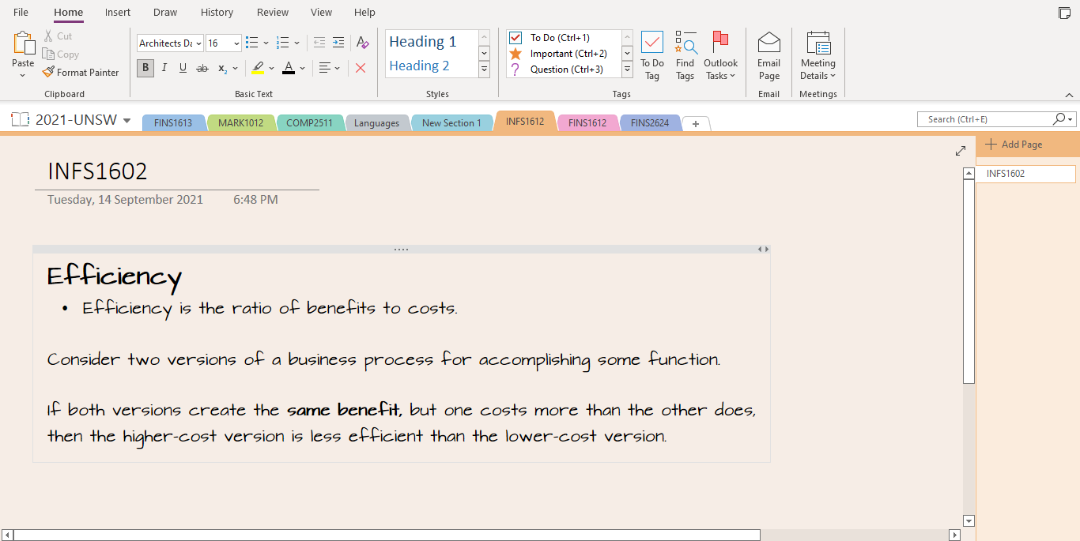Expand the Styles gallery more arrow
Screen dimensions: 1080x541
point(485,70)
